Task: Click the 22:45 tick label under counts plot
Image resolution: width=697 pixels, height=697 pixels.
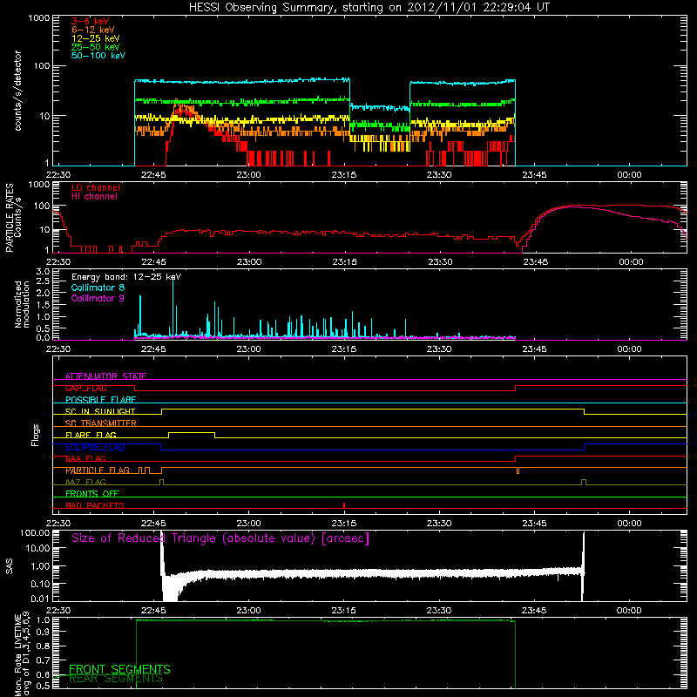Action: click(154, 175)
